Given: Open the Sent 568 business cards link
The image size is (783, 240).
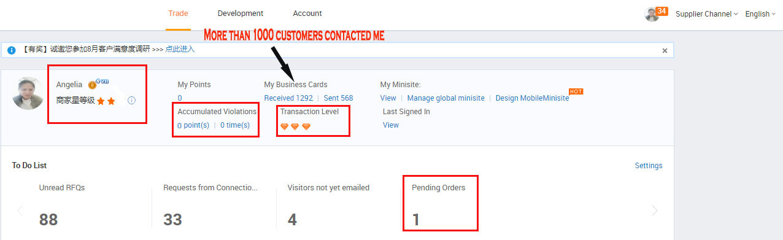Looking at the screenshot, I should pyautogui.click(x=338, y=98).
